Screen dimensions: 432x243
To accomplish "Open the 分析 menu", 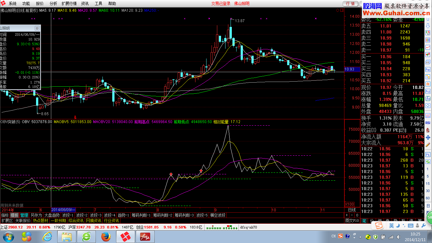I will pyautogui.click(x=53, y=3).
